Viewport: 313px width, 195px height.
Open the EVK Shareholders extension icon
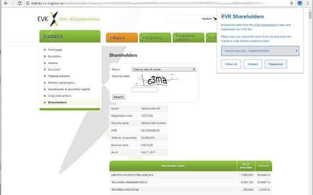coord(300,3)
